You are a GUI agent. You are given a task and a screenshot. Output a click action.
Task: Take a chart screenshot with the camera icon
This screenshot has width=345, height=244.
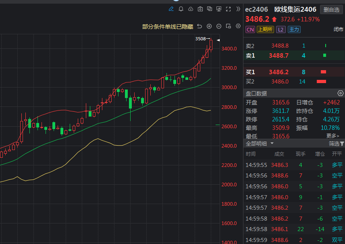[x=201, y=9]
